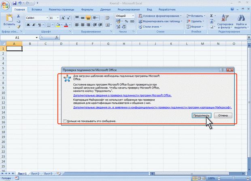
Task: Click the Find and Select binoculars icon
Action: (x=241, y=21)
